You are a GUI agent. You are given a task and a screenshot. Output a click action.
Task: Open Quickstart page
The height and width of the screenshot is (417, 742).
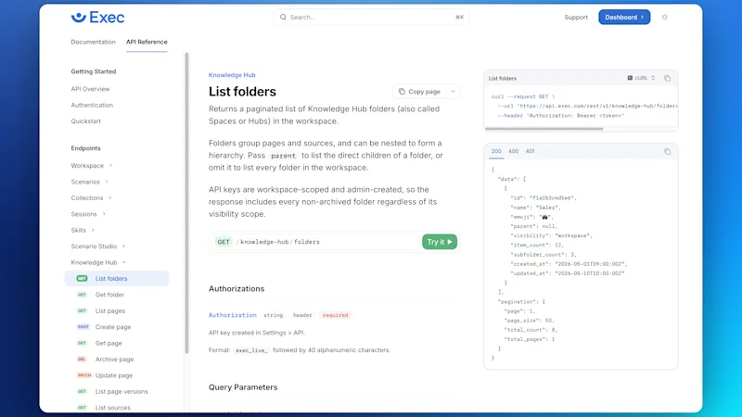point(85,121)
